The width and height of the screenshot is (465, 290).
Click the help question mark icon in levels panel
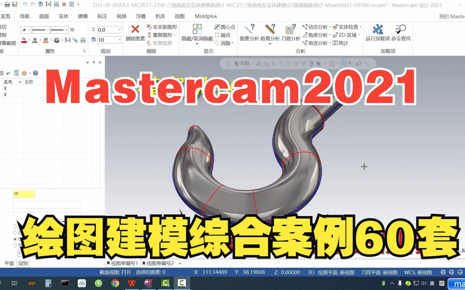(36, 73)
